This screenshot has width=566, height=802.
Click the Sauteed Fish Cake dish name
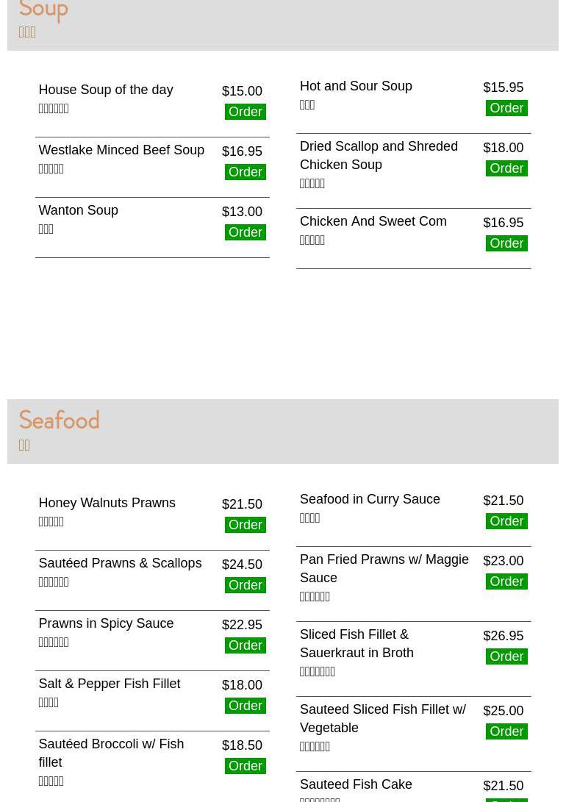tap(356, 784)
